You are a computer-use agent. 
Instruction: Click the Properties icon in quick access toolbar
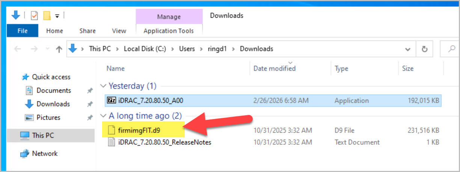pos(34,16)
